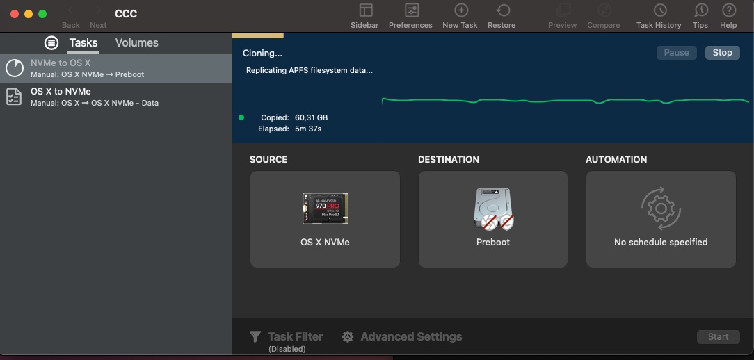Open Advanced Settings gear icon
Image resolution: width=754 pixels, height=360 pixels.
[x=348, y=337]
